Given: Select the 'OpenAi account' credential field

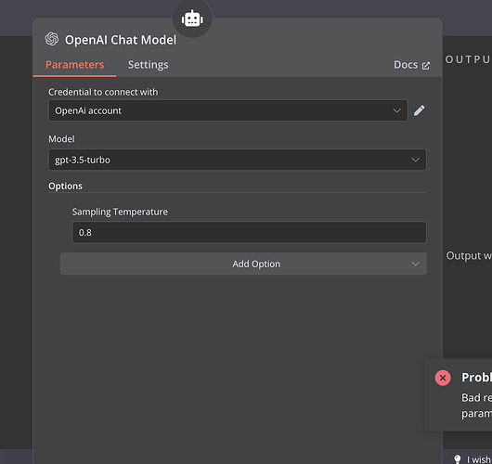Looking at the screenshot, I should (228, 110).
